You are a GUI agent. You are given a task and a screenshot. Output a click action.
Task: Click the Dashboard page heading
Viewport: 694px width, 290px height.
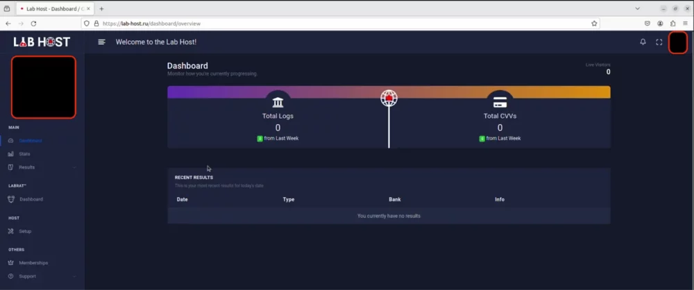click(187, 66)
